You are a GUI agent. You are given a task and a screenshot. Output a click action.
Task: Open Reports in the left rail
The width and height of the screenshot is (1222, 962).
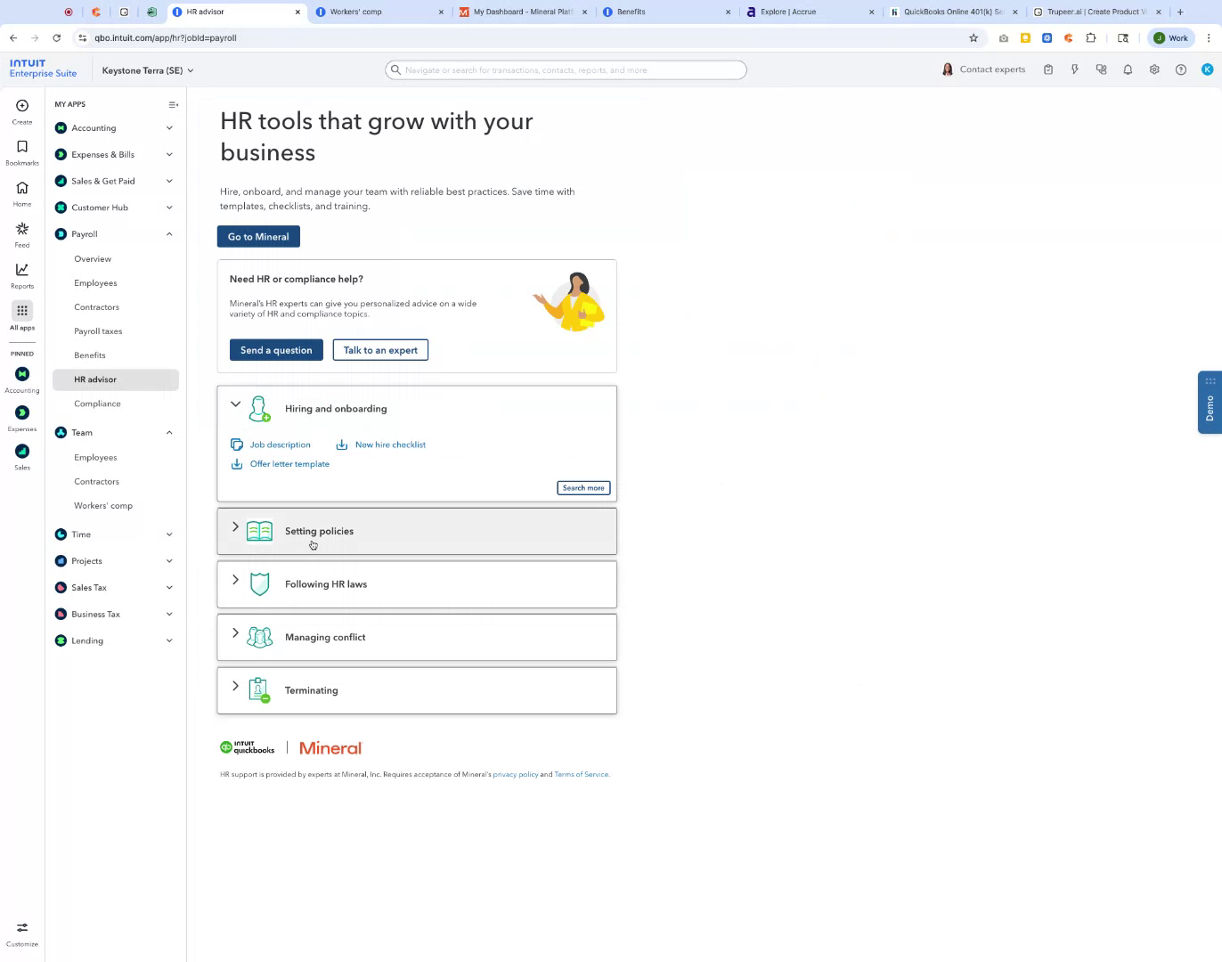(22, 270)
